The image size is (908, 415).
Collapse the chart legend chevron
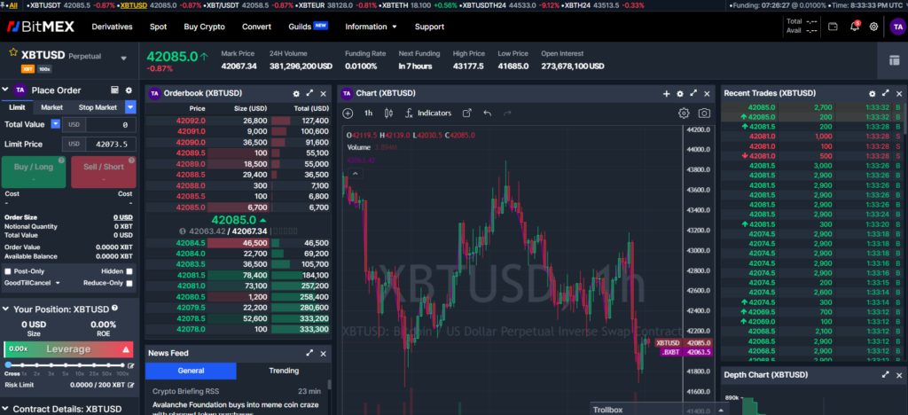pyautogui.click(x=356, y=174)
